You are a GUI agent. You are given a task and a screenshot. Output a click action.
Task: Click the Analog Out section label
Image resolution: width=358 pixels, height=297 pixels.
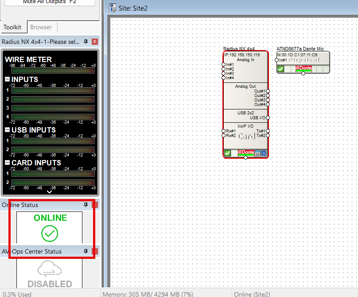pos(245,86)
